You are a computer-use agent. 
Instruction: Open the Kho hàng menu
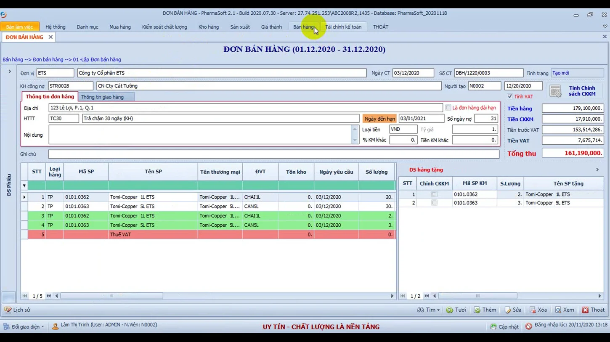[x=208, y=27]
